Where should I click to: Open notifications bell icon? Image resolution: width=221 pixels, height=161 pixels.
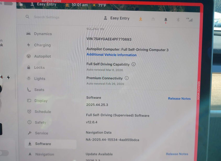click(166, 20)
